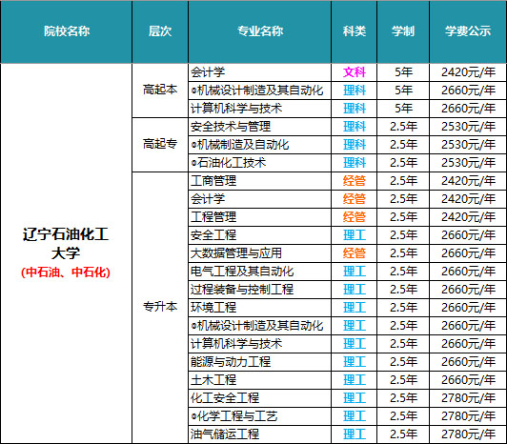507x444 pixels.
Task: Click 2780元/年 in the 化工安全工程 row
Action: 468,398
